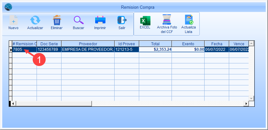Print using the Imprimir printer icon
This screenshot has height=130, width=268.
100,20
